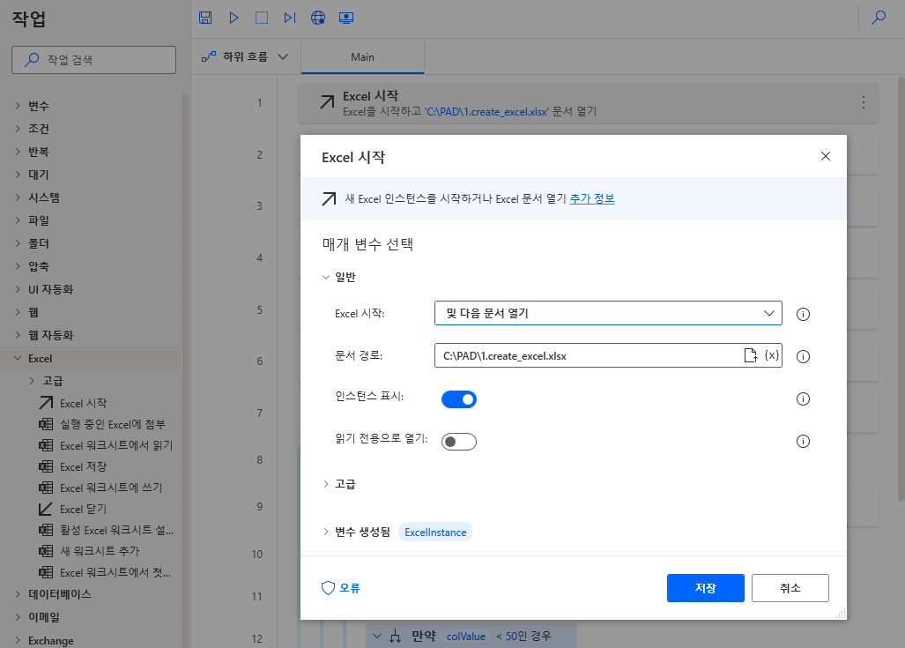Open the Excel 시작 mode dropdown

608,313
